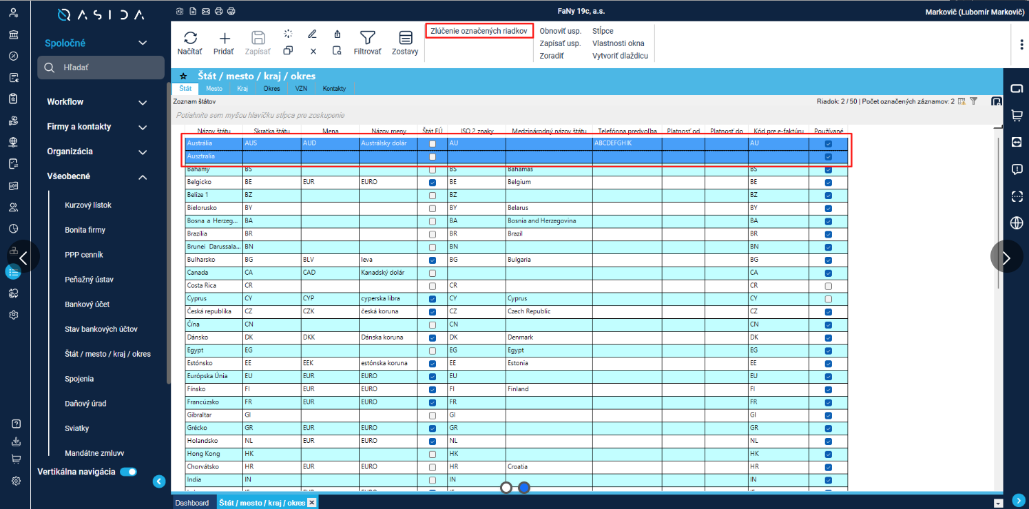
Task: Open Bankový účet in the sidebar
Action: click(x=87, y=304)
